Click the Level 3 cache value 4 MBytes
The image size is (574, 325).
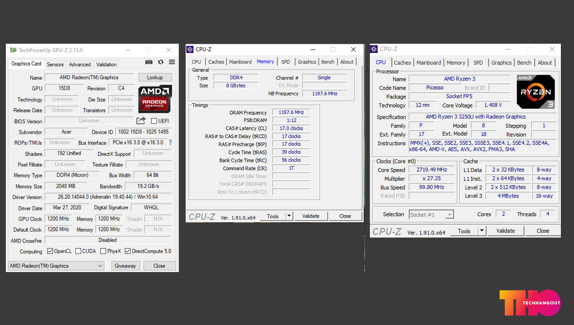[x=508, y=196]
